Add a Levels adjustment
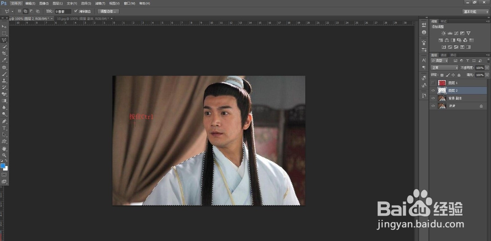This screenshot has height=241, width=491. pos(450,33)
